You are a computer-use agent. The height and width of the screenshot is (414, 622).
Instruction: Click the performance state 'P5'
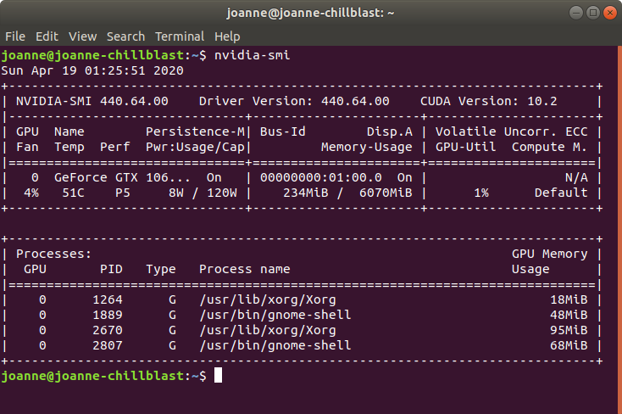coord(123,193)
